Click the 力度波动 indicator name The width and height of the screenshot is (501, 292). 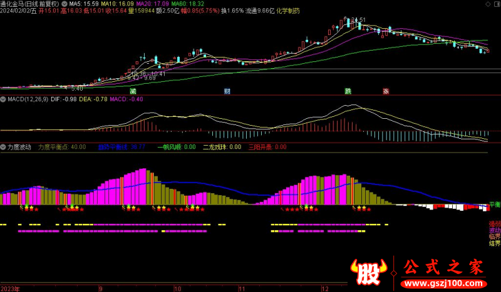point(19,147)
